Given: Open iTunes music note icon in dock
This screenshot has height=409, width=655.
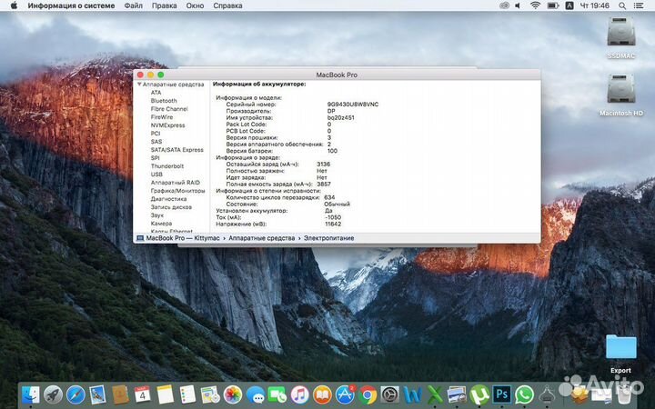Looking at the screenshot, I should [300, 394].
